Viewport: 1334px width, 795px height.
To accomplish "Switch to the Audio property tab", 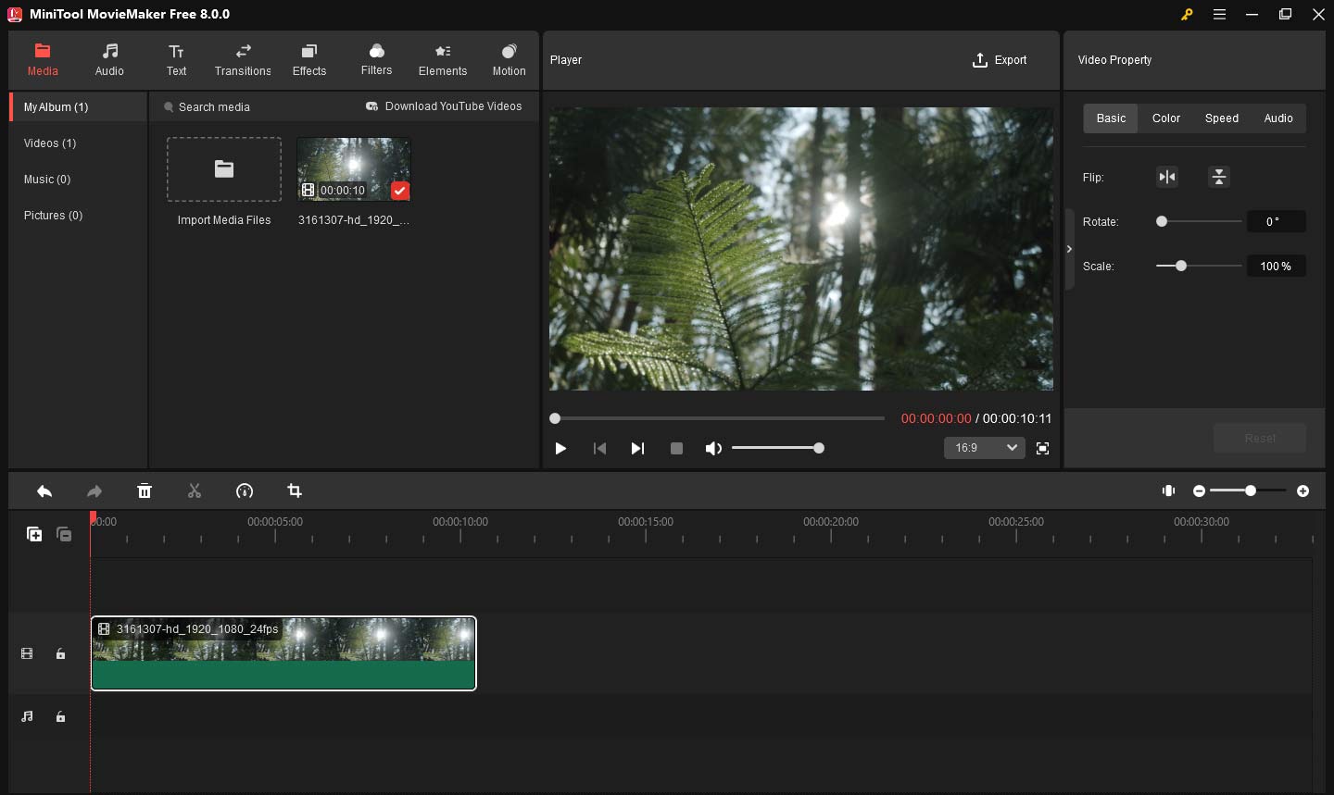I will click(x=1278, y=118).
